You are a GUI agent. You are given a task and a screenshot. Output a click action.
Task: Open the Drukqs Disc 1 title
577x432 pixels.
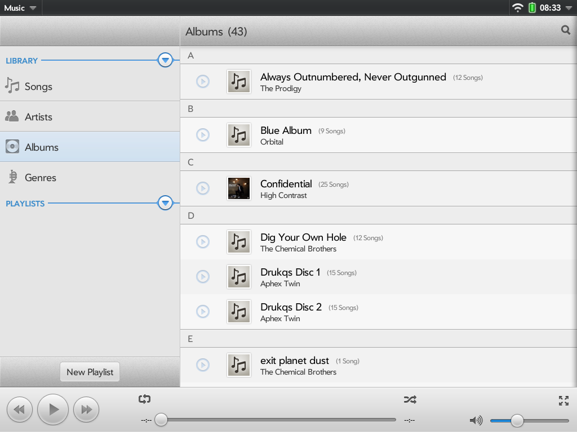click(290, 272)
